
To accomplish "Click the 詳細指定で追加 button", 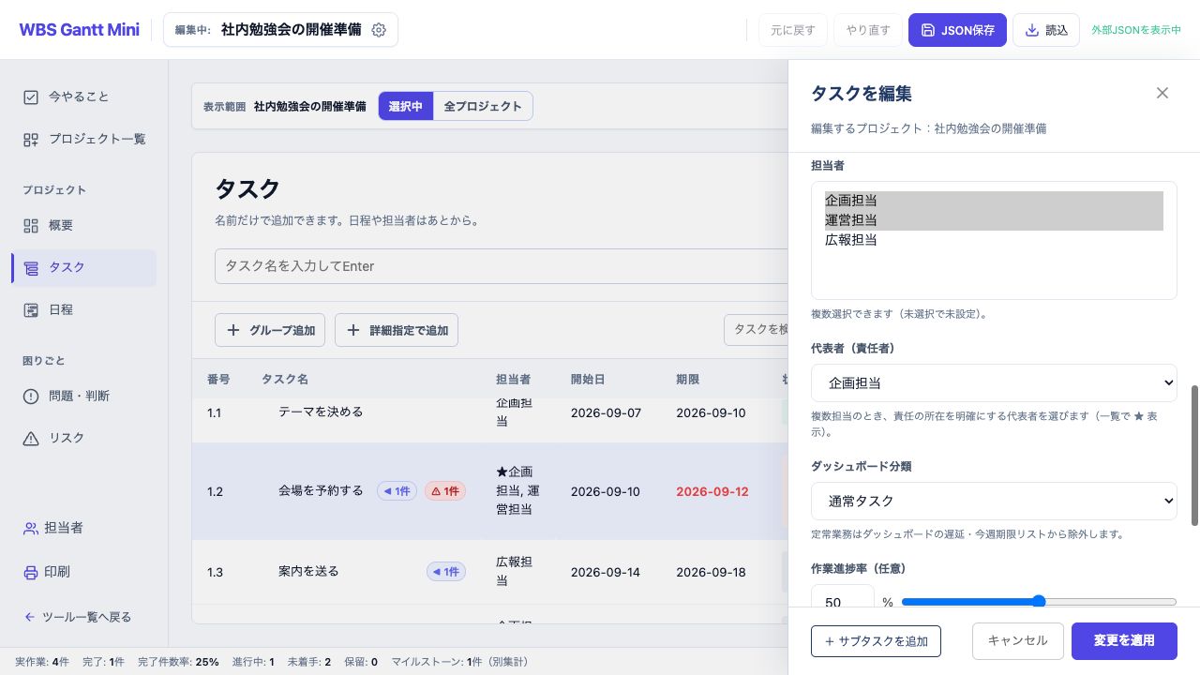I will point(397,330).
